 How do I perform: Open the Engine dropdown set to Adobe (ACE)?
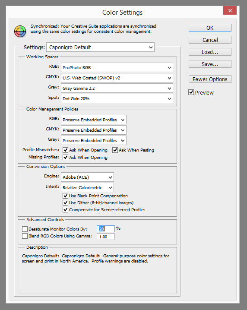coord(87,177)
